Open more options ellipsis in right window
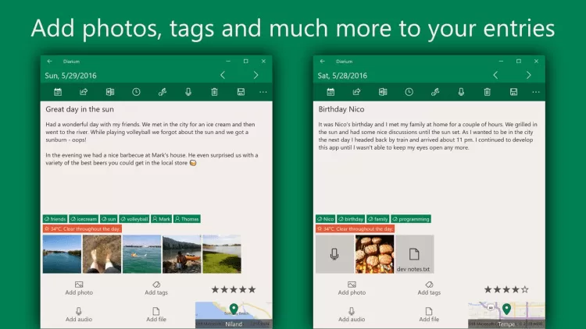 [536, 92]
